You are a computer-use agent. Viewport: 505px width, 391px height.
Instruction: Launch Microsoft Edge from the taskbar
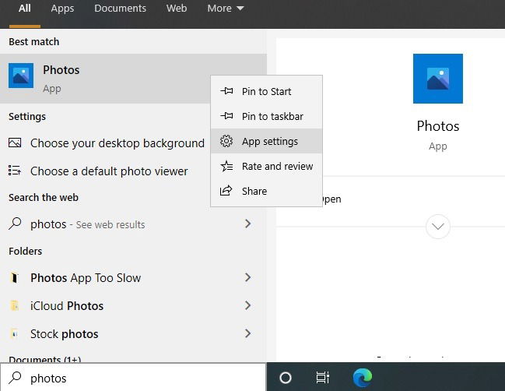point(363,378)
